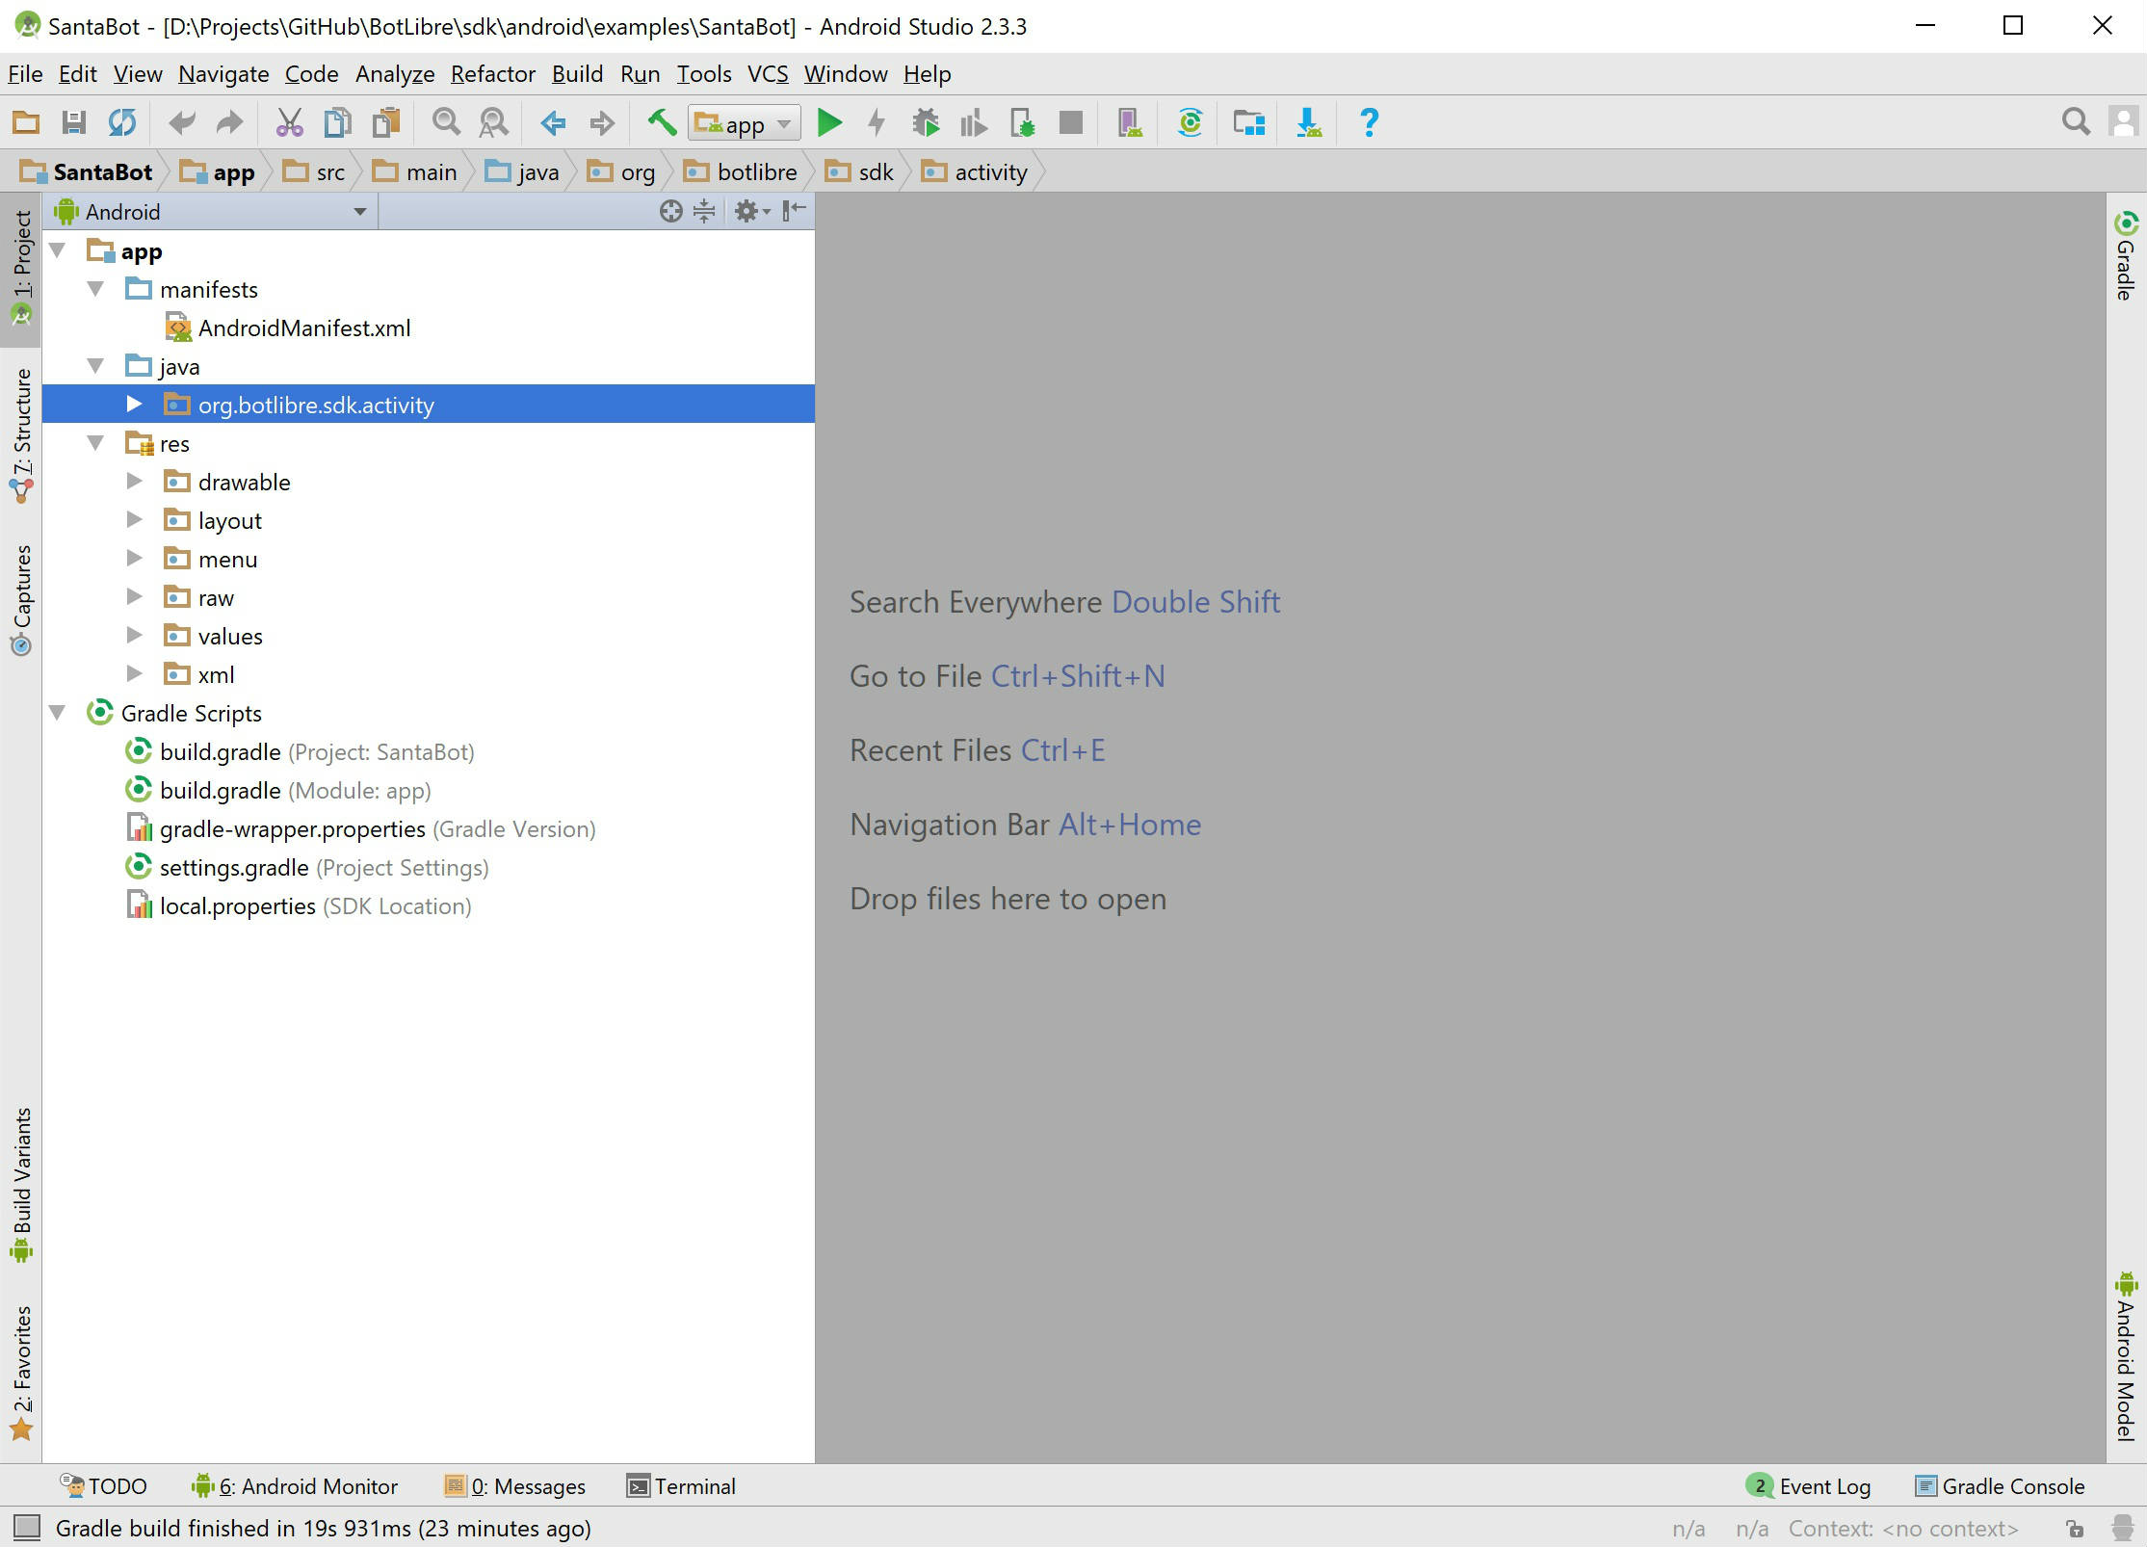Click the Stop square toolbar icon
The width and height of the screenshot is (2147, 1547).
click(x=1070, y=122)
